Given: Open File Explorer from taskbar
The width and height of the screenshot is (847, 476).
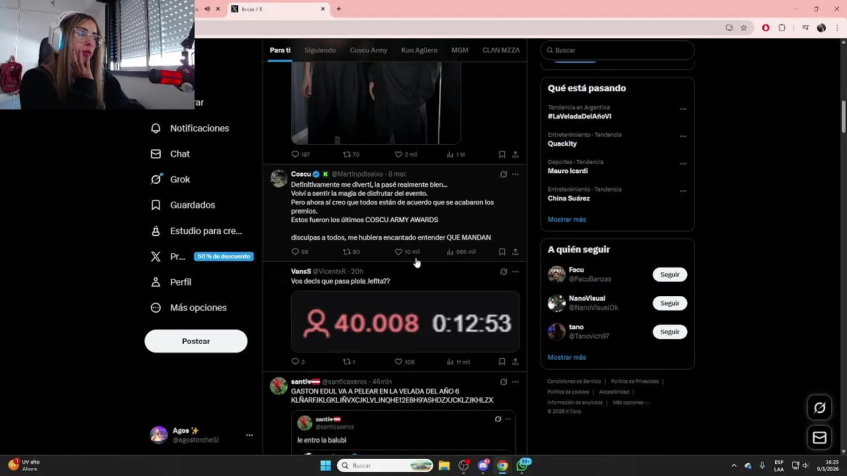Looking at the screenshot, I should [x=444, y=465].
